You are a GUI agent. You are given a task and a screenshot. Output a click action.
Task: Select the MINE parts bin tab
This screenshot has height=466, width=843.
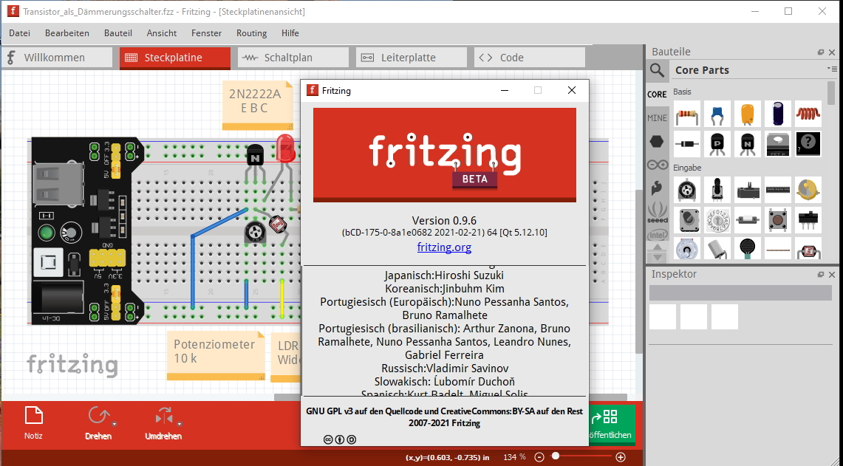[657, 117]
